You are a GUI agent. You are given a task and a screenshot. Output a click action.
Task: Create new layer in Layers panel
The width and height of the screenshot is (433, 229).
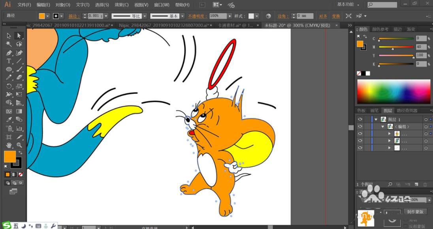(417, 184)
